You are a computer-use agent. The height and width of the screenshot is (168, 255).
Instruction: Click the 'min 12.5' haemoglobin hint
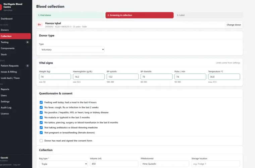pos(77,82)
